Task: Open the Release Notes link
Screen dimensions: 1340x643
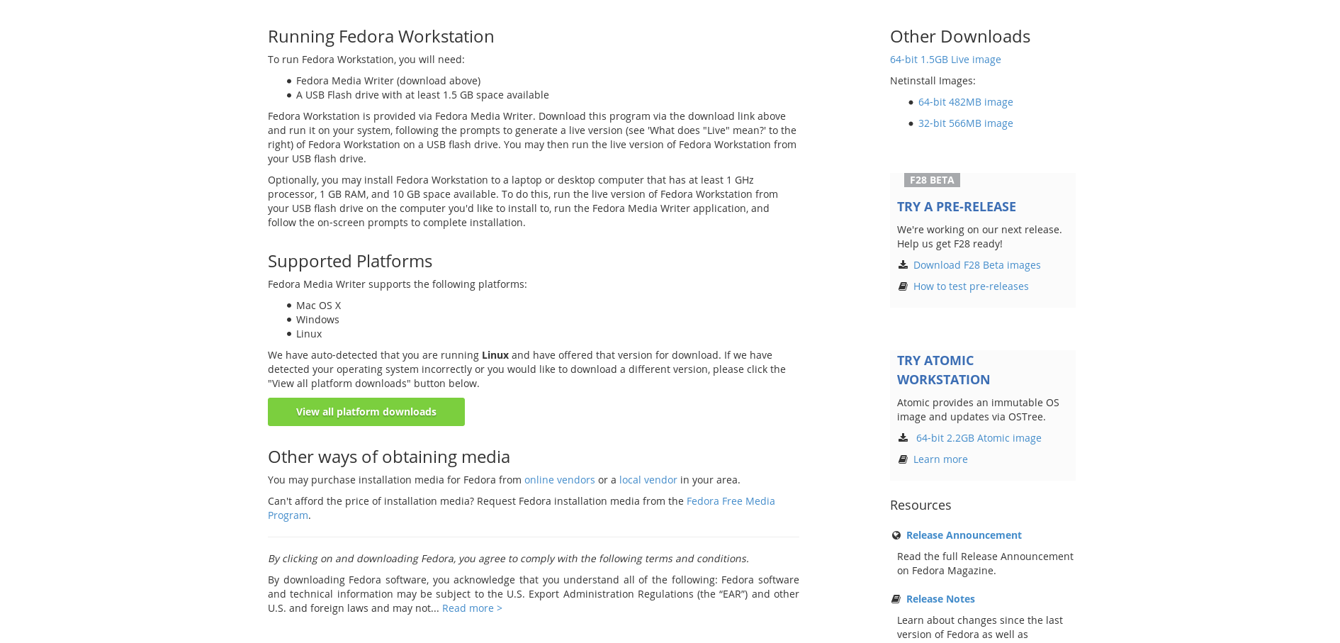Action: pyautogui.click(x=940, y=599)
